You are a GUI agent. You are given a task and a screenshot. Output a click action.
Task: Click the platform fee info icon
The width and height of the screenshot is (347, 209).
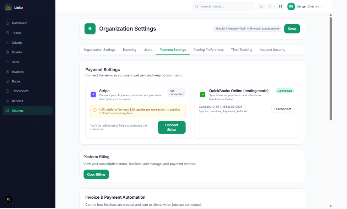click(95, 110)
